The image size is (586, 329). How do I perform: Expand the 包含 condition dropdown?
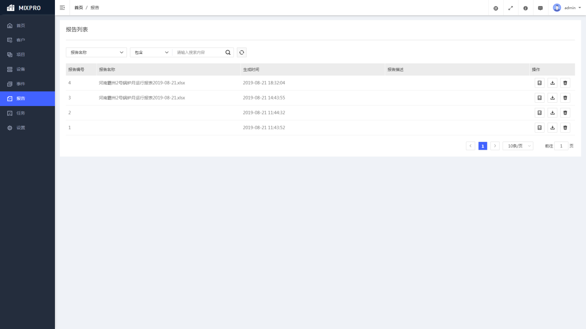(x=151, y=53)
